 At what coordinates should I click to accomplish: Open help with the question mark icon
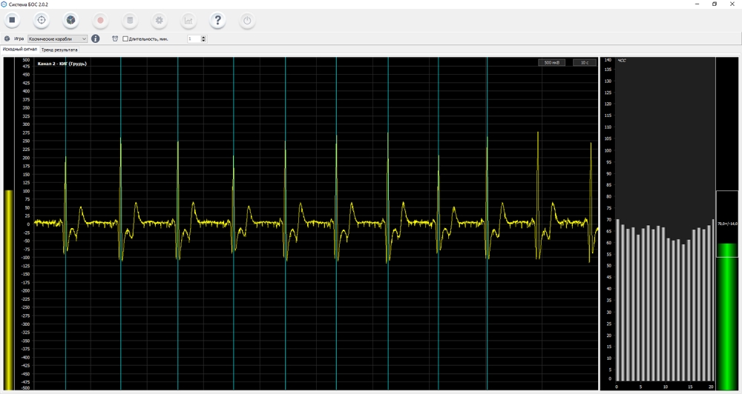(x=217, y=21)
